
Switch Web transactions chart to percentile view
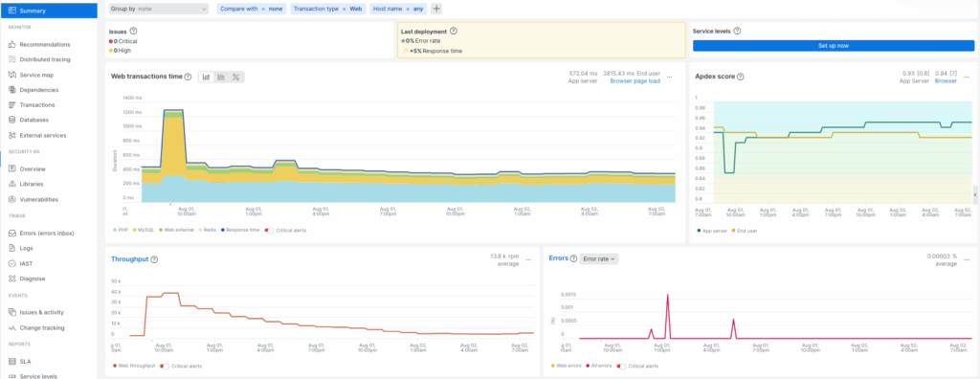236,77
